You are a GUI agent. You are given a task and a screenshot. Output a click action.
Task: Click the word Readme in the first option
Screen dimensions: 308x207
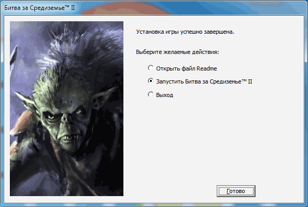click(207, 68)
